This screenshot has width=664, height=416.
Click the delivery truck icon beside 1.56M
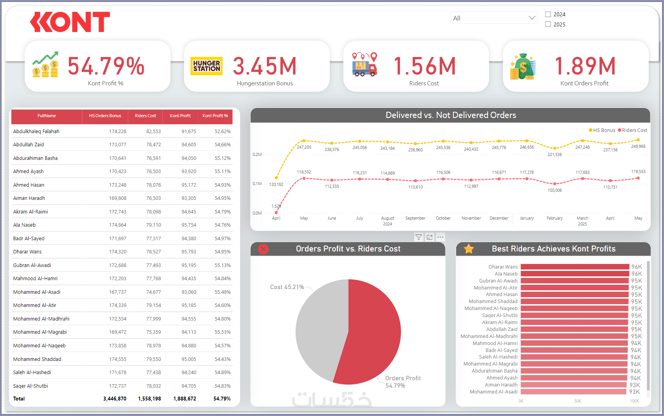[364, 64]
